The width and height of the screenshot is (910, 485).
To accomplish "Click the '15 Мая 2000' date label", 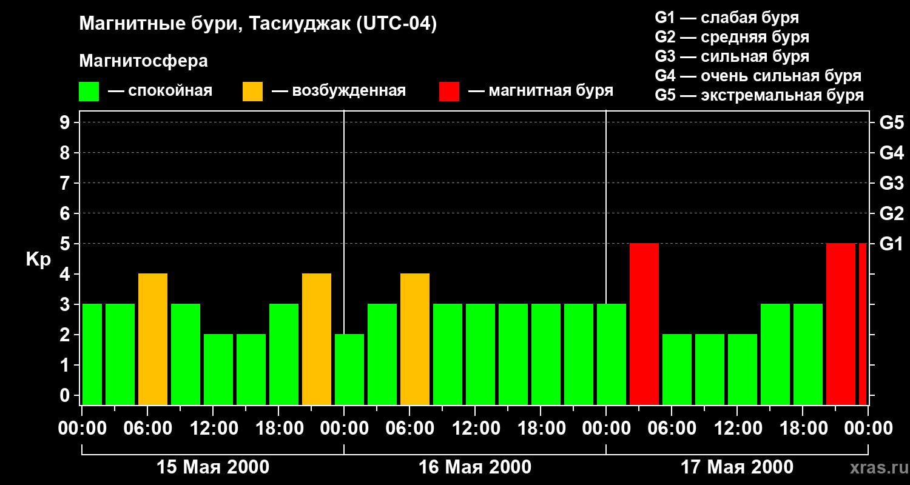I will point(213,467).
